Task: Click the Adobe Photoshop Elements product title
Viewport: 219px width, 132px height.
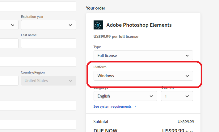Action: pos(139,25)
